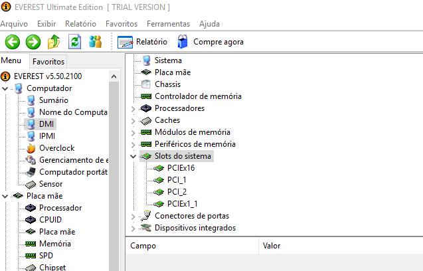This screenshot has width=423, height=271.
Task: Click the SPD memory icon
Action: 31,256
